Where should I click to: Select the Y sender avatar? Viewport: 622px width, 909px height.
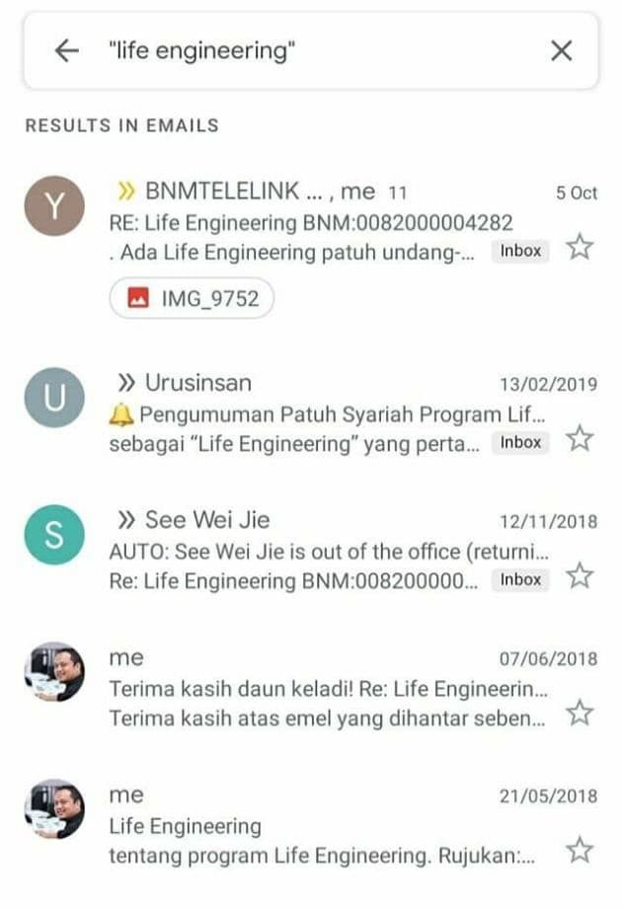point(54,206)
